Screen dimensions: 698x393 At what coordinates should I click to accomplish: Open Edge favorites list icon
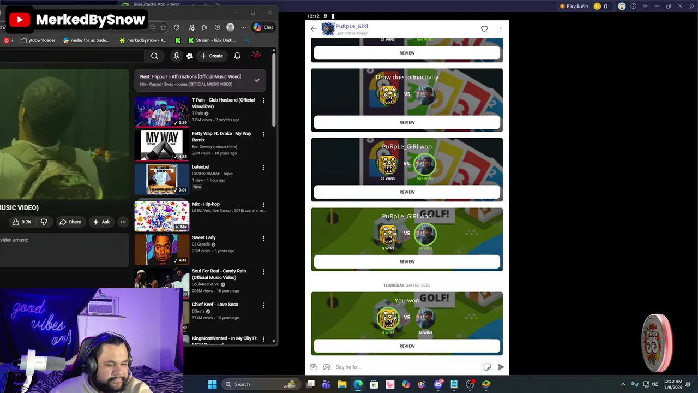(x=204, y=27)
